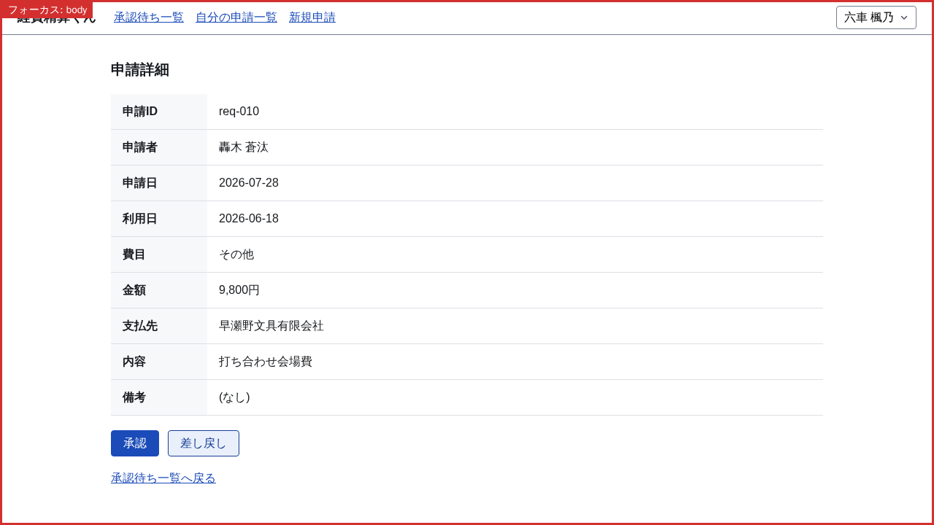Click the 差し戻し button
Viewport: 934px width, 525px height.
tap(204, 443)
